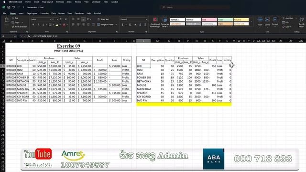
Task: Toggle Underline formatting
Action: (43, 25)
